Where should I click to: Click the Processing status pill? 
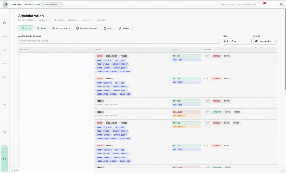[229, 4]
